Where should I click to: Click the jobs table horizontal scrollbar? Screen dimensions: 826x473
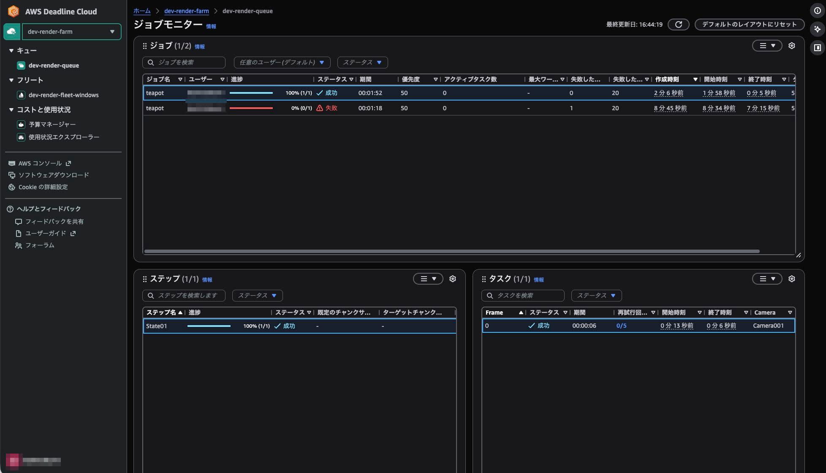click(452, 251)
